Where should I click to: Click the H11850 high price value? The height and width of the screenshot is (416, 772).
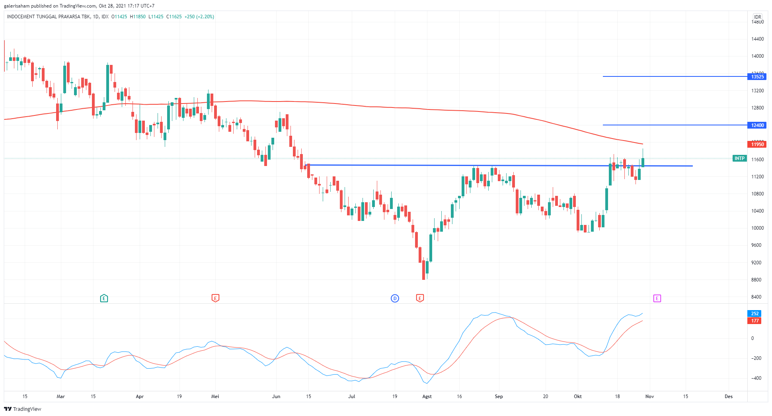138,17
